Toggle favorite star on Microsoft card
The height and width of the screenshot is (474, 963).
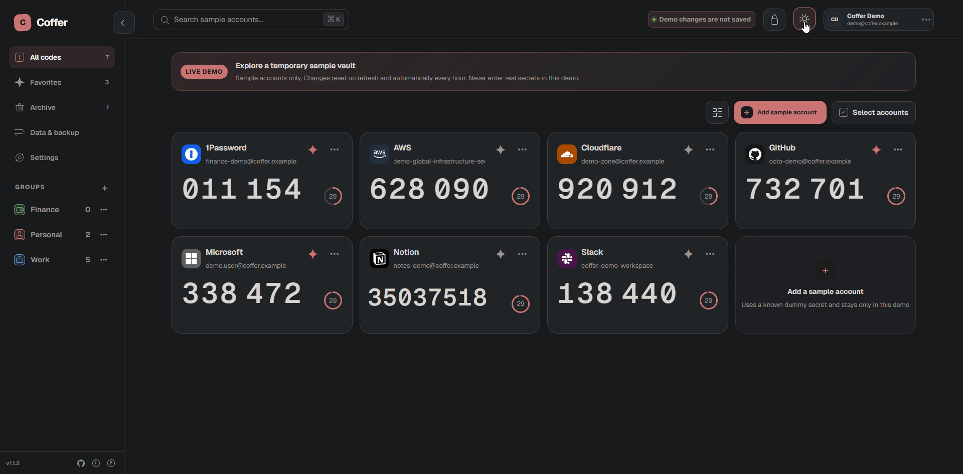[x=313, y=254]
